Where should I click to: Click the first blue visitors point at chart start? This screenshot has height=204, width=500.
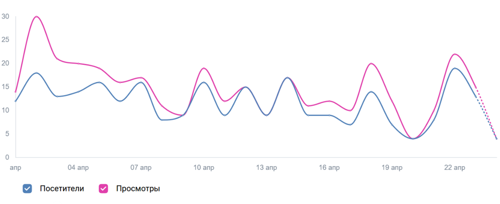[16, 101]
